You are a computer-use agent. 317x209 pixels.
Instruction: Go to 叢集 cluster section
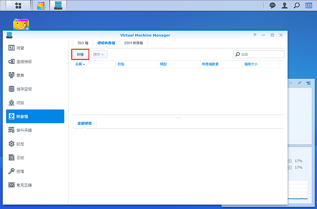(x=35, y=75)
